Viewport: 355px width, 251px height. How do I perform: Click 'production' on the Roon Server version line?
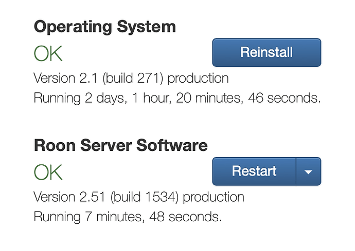[214, 198]
